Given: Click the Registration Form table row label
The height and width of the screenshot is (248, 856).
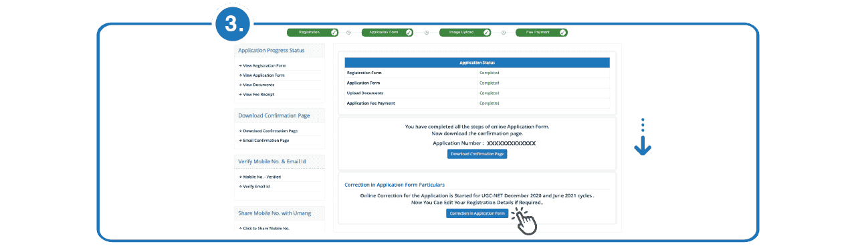Looking at the screenshot, I should [x=365, y=73].
